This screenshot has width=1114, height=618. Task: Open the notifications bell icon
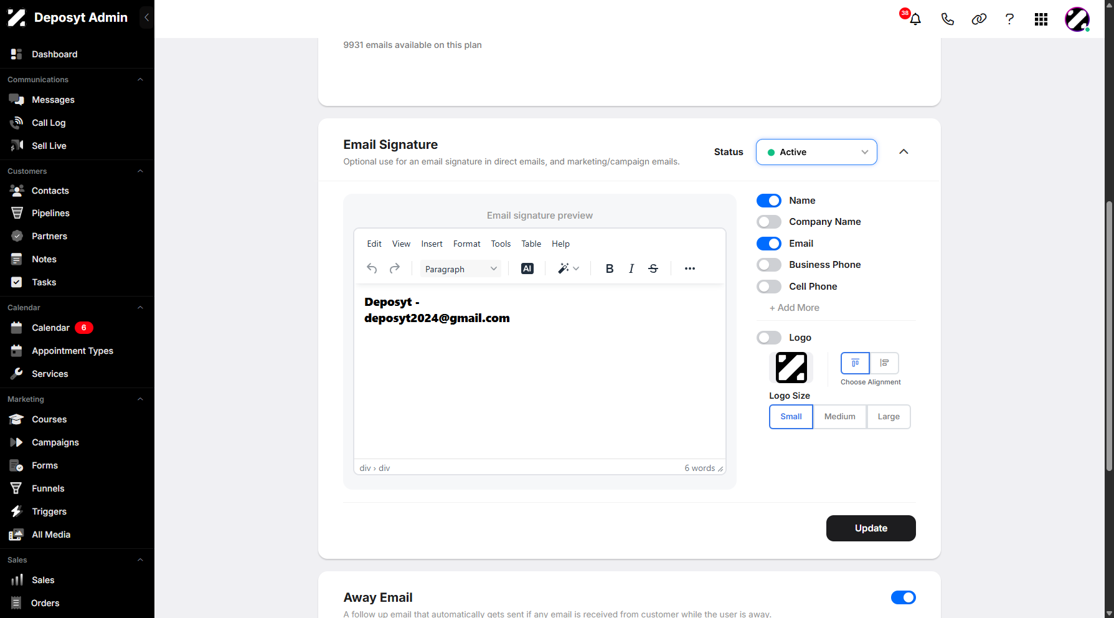(x=915, y=19)
